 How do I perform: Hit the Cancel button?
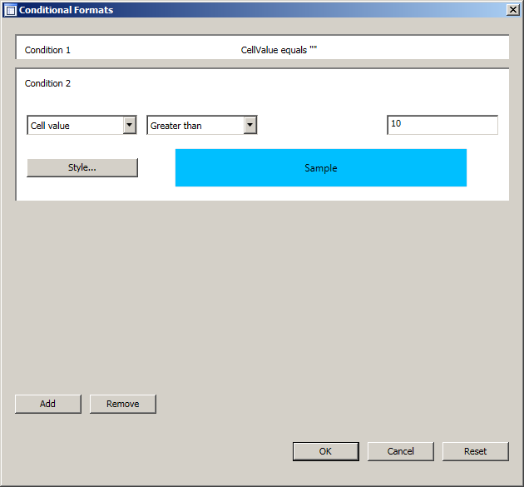tap(400, 451)
